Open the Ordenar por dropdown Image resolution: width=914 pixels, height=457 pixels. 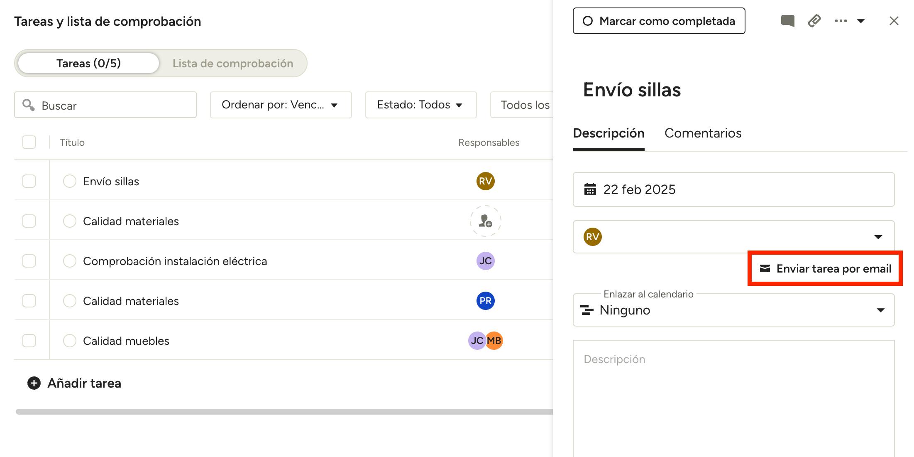(281, 105)
